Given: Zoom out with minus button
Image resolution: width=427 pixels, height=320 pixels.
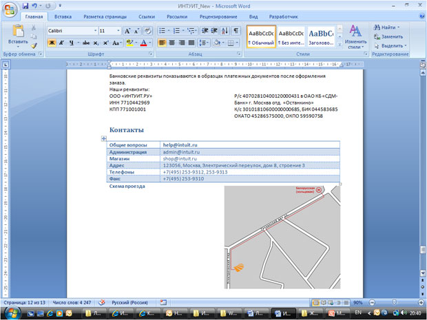Looking at the screenshot, I should click(x=372, y=302).
